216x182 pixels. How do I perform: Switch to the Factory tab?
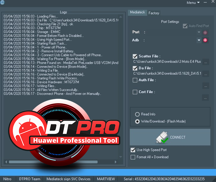pos(154,13)
